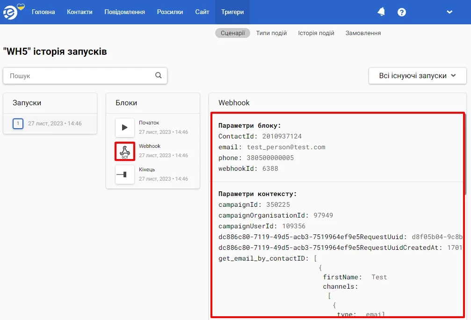Click firstName value Test
This screenshot has height=320, width=471.
point(379,277)
